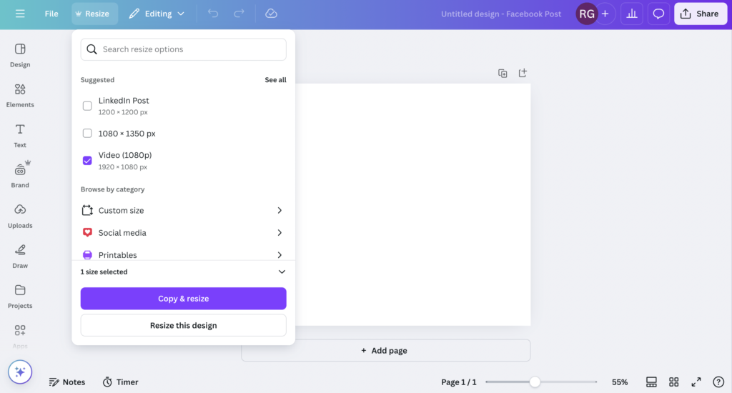The image size is (732, 393).
Task: Click the zoom slider handle
Action: pos(535,382)
